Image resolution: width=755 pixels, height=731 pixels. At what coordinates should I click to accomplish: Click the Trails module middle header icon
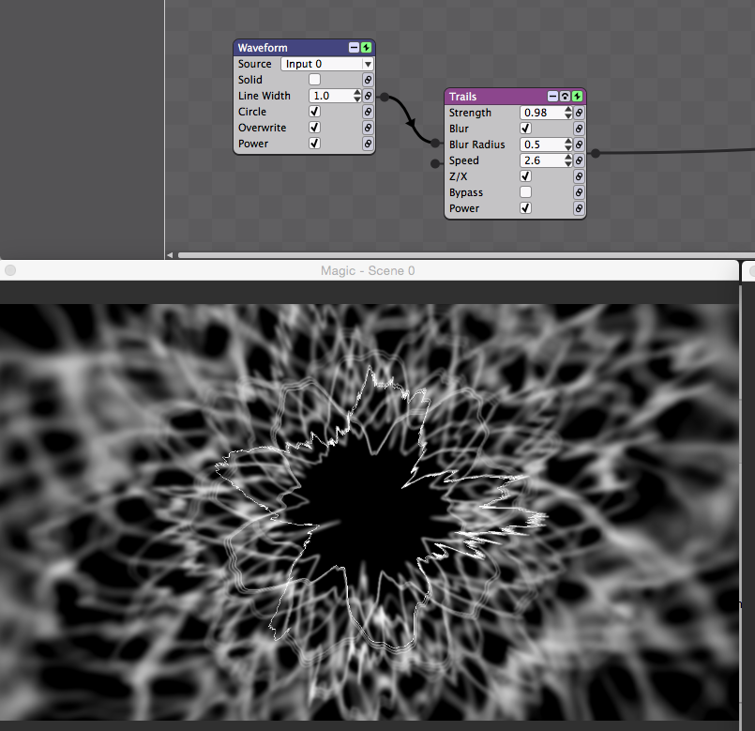click(x=565, y=97)
